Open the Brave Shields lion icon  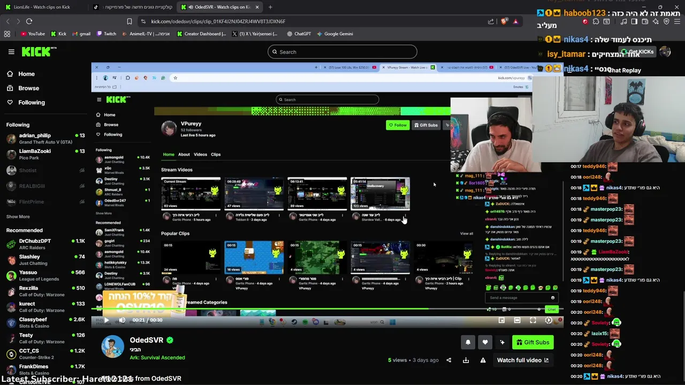pyautogui.click(x=504, y=21)
